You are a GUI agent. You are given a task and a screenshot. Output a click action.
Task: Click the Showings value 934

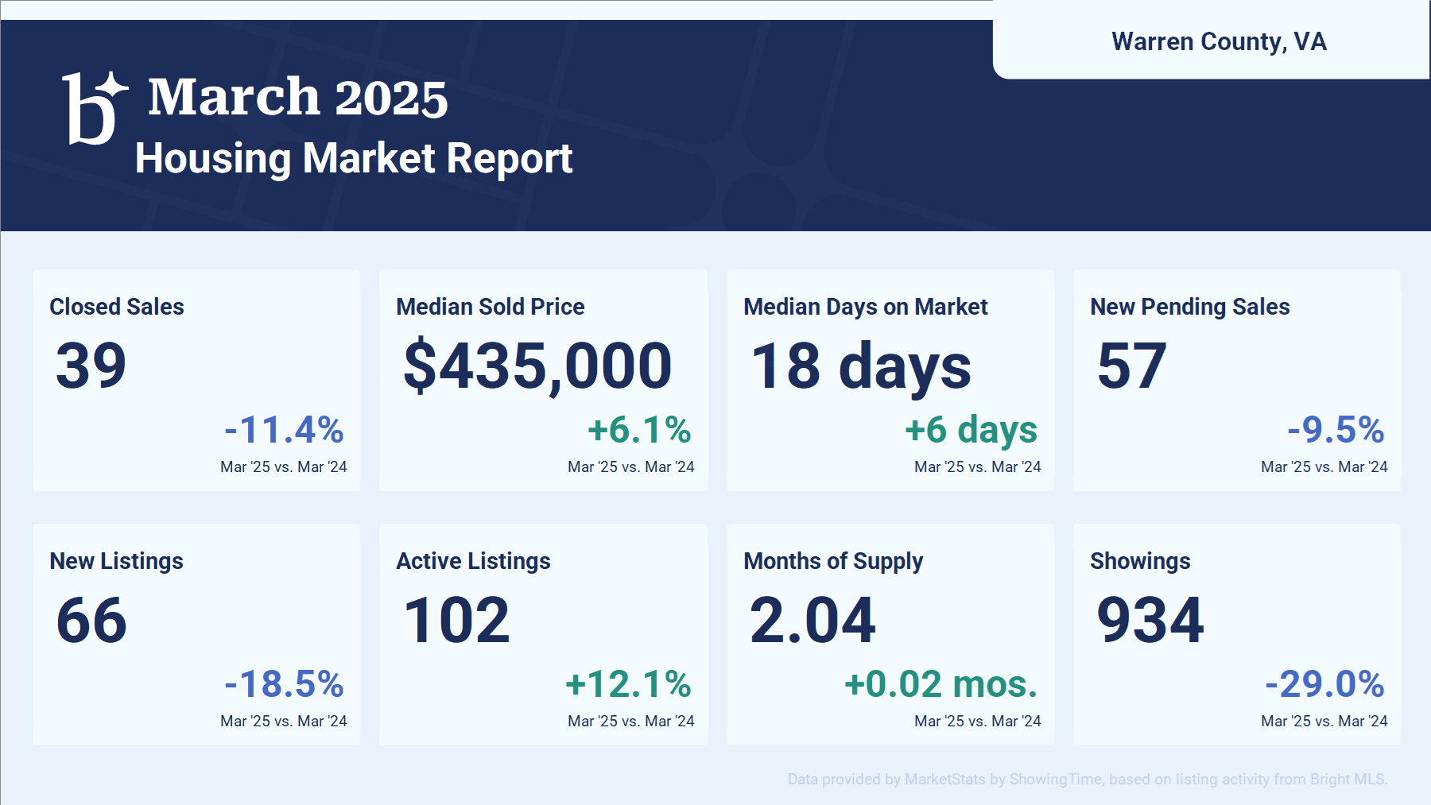click(x=1150, y=620)
